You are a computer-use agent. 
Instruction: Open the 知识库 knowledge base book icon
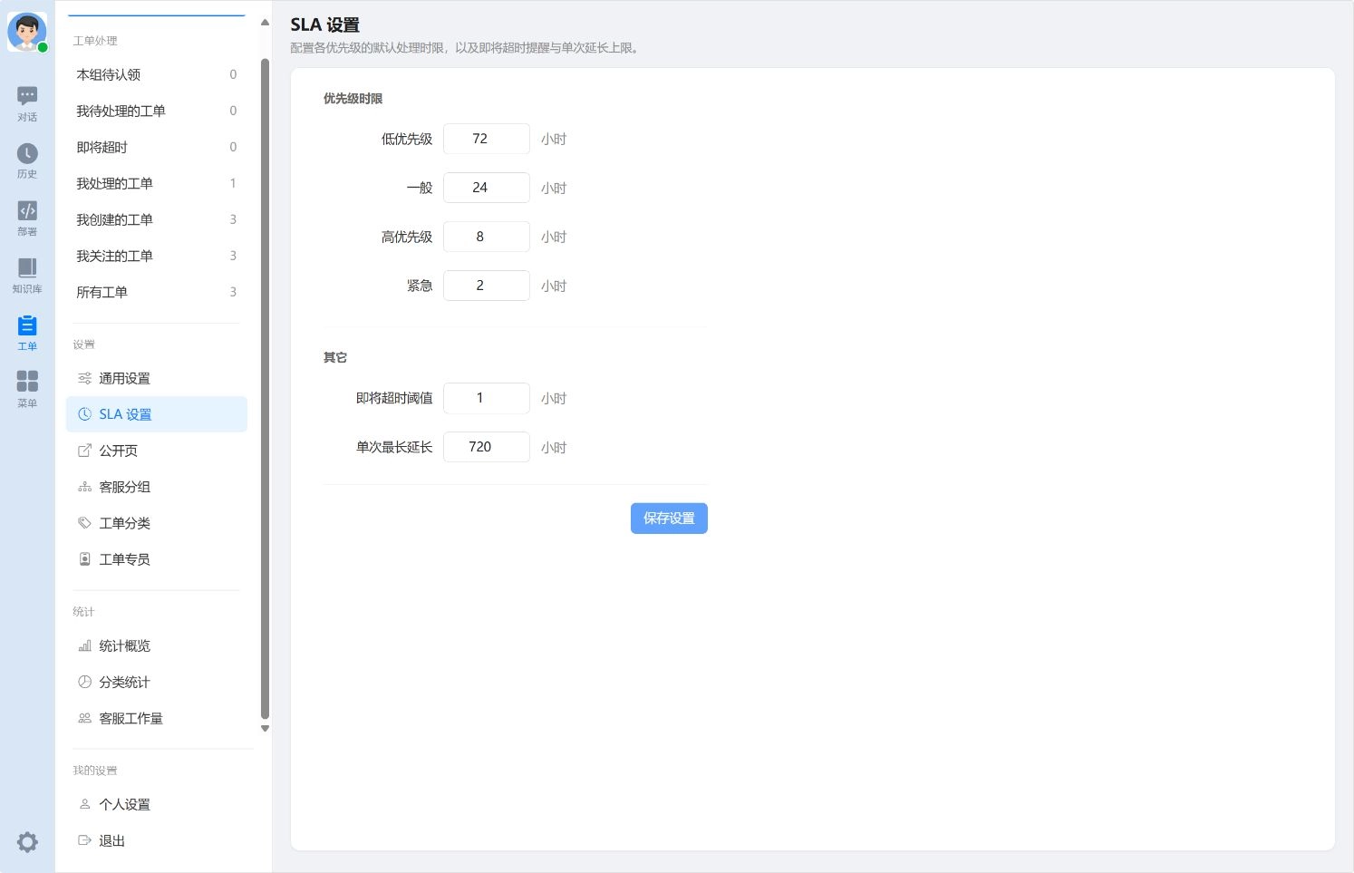[27, 276]
